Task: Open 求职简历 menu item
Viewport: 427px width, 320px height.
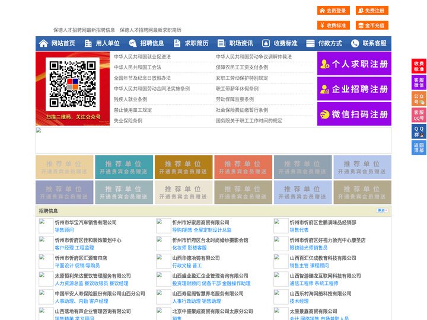Action: tap(197, 43)
